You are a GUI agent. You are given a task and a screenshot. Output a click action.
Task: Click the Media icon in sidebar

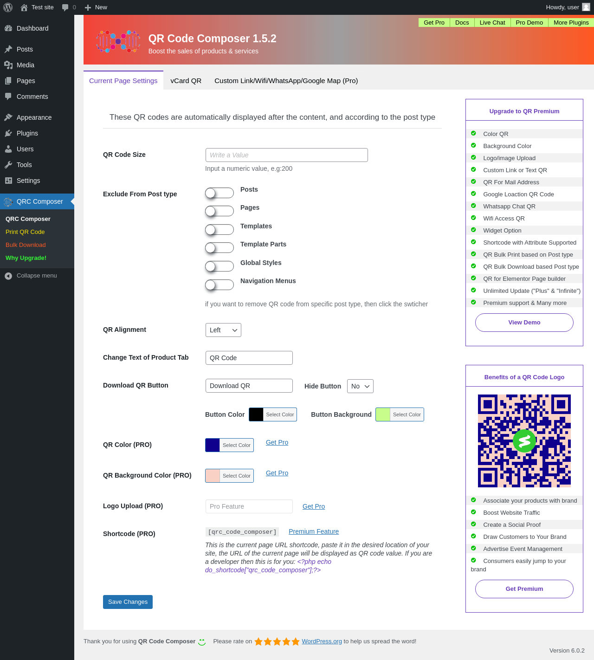coord(8,65)
